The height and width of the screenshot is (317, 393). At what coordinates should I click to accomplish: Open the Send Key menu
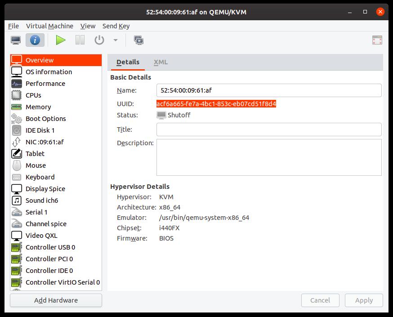pyautogui.click(x=116, y=26)
